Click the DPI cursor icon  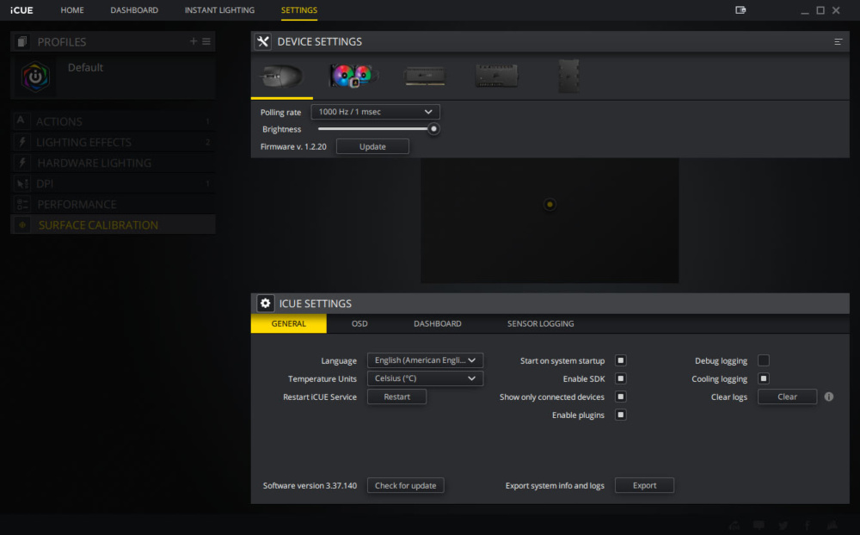[22, 183]
